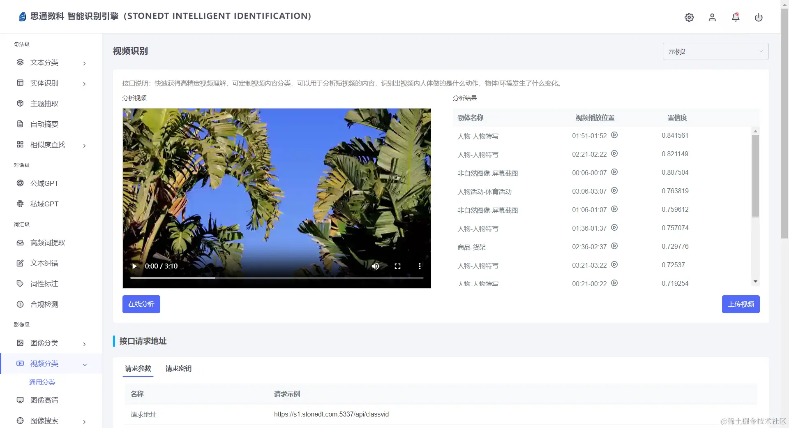Click the 高频词提取 inbox icon
Image resolution: width=789 pixels, height=428 pixels.
(20, 243)
